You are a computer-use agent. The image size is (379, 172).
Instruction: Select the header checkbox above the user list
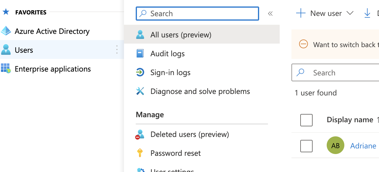(306, 120)
